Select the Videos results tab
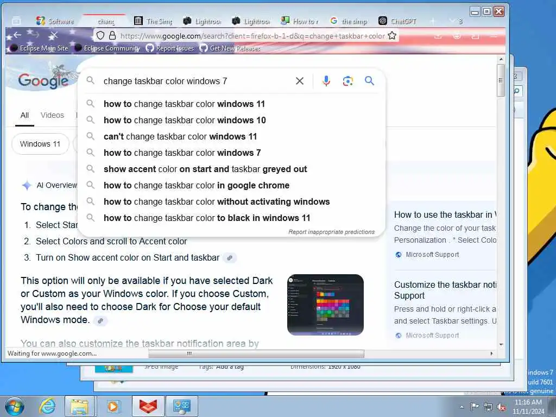This screenshot has height=417, width=556. click(x=52, y=115)
